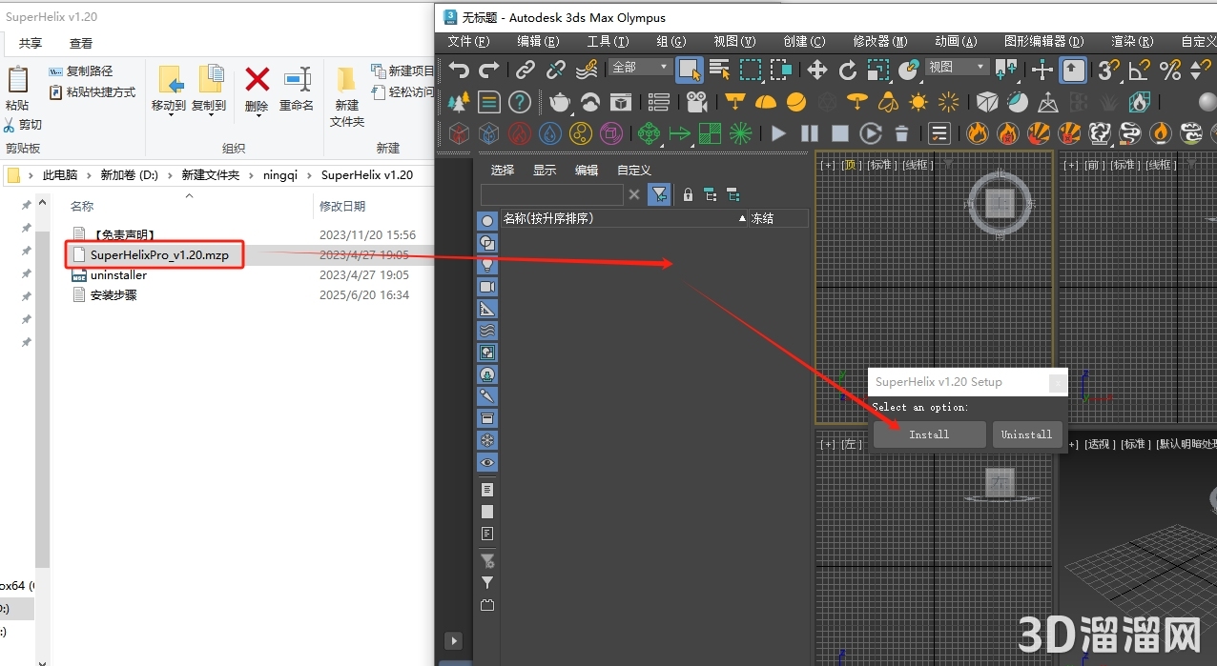Select the Link objects chain tool
This screenshot has width=1217, height=666.
click(x=526, y=70)
